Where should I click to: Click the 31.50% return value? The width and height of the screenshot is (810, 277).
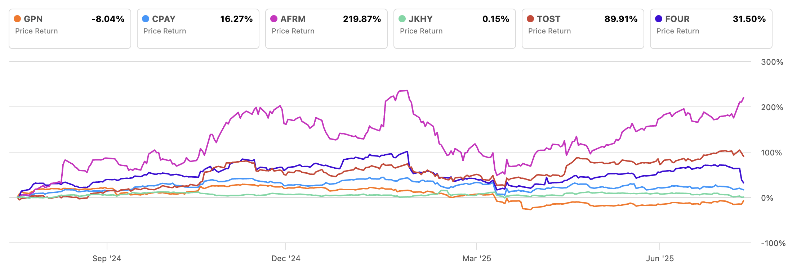pyautogui.click(x=749, y=19)
